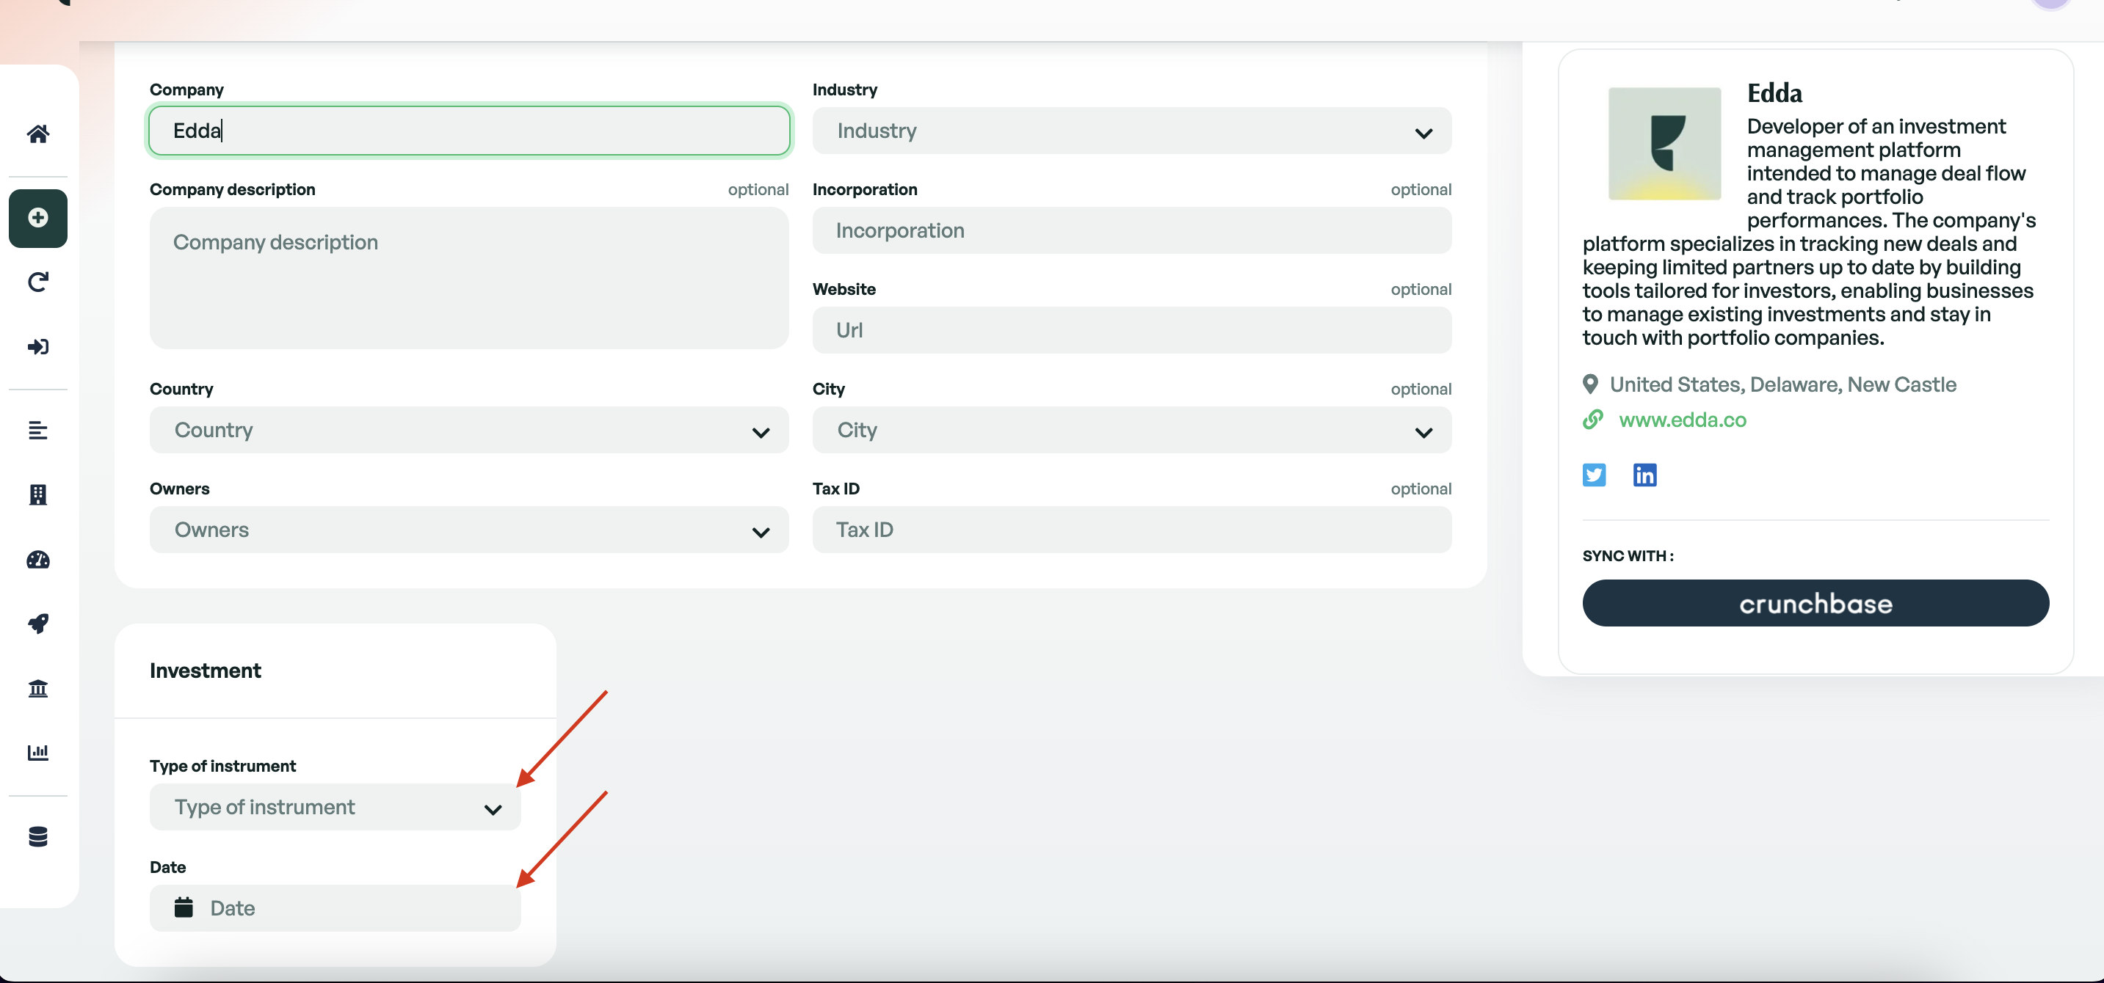Click the Investment section heading
This screenshot has height=983, width=2104.
(205, 670)
